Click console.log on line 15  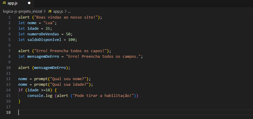40,96
